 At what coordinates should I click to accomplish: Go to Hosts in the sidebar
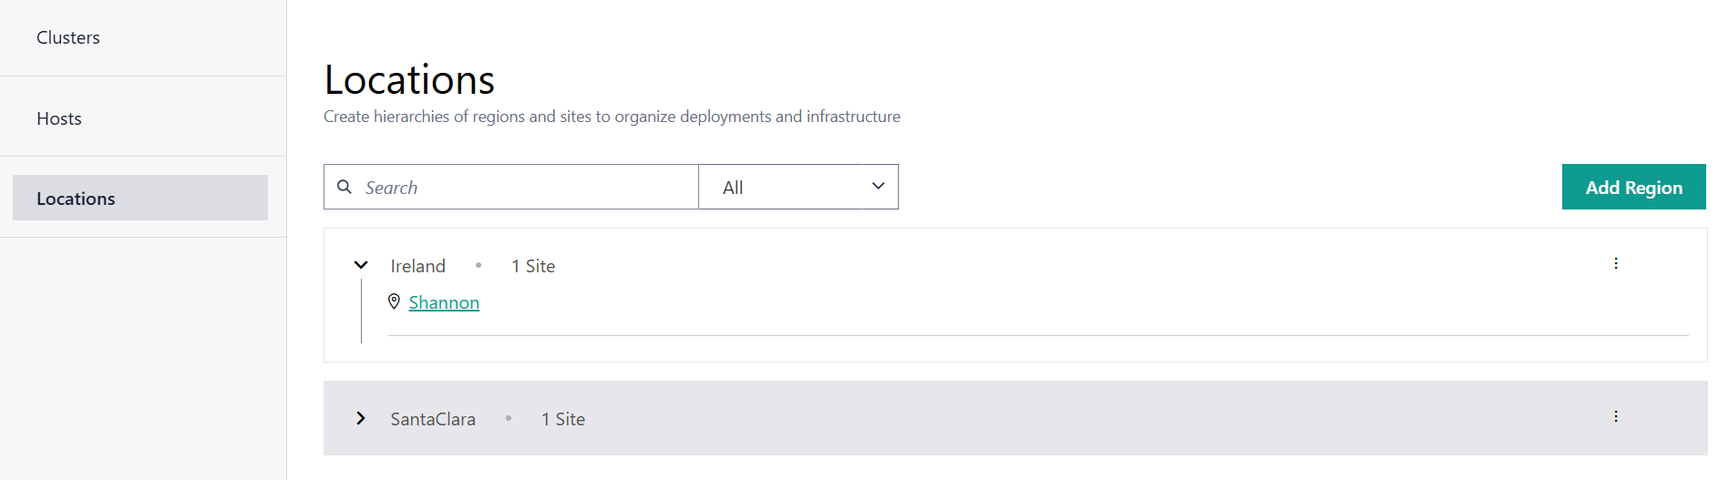(59, 119)
